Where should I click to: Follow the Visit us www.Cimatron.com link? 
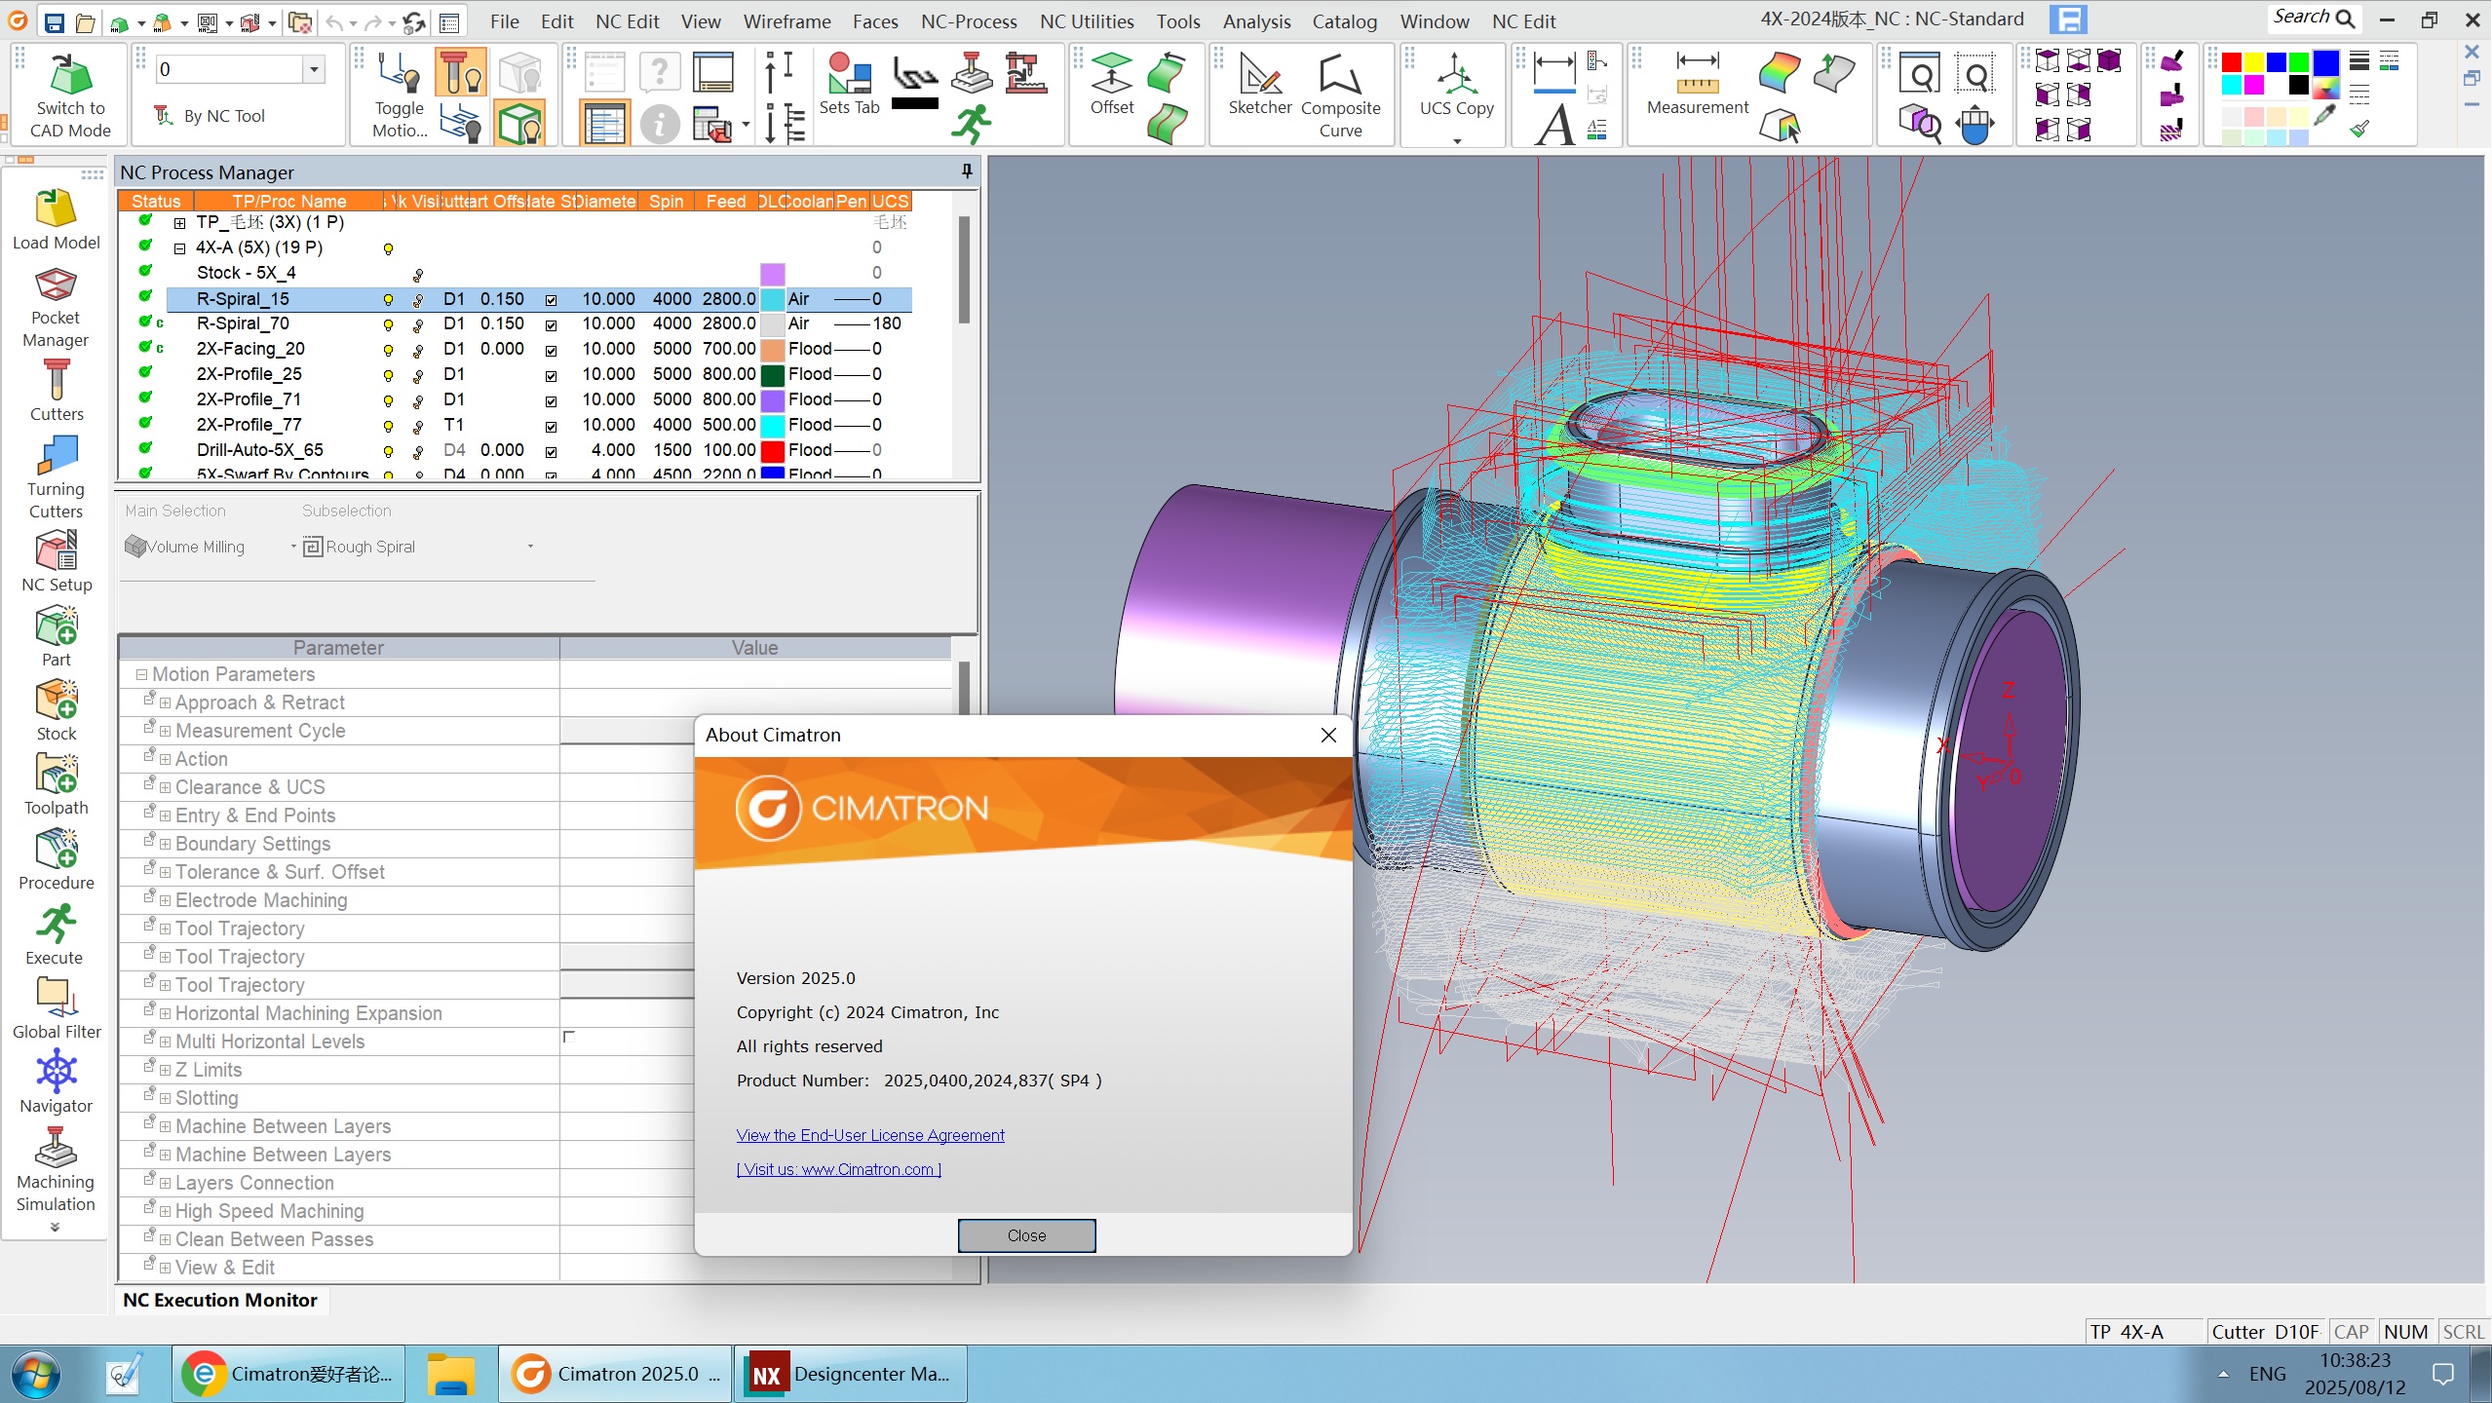[838, 1169]
